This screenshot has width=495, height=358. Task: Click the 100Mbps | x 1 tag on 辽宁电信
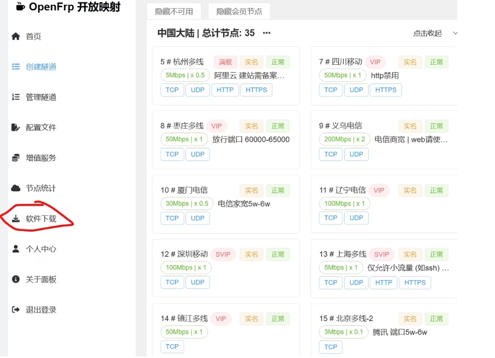point(345,204)
